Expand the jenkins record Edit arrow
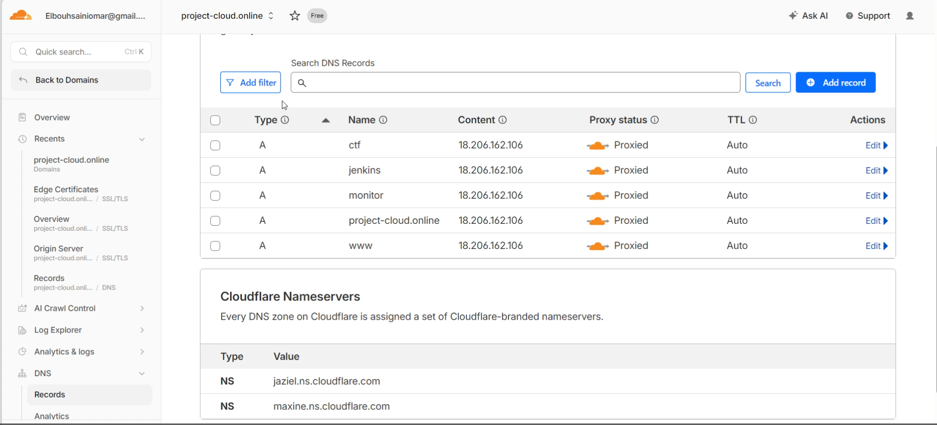The height and width of the screenshot is (425, 937). 885,171
